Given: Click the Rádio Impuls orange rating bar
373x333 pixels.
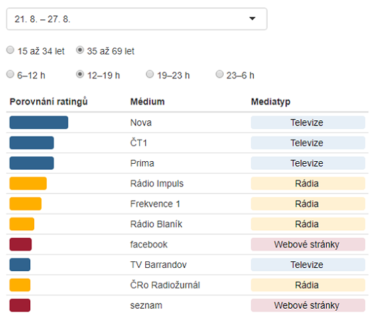Looking at the screenshot, I should coord(28,183).
